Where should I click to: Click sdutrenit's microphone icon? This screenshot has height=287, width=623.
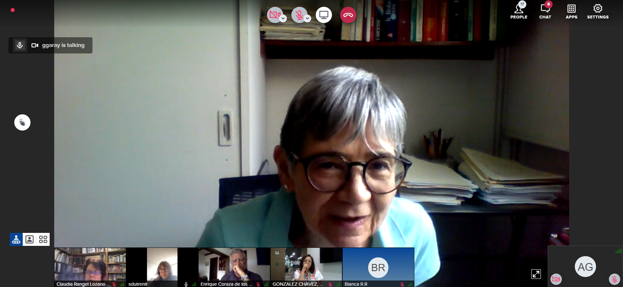click(x=186, y=284)
